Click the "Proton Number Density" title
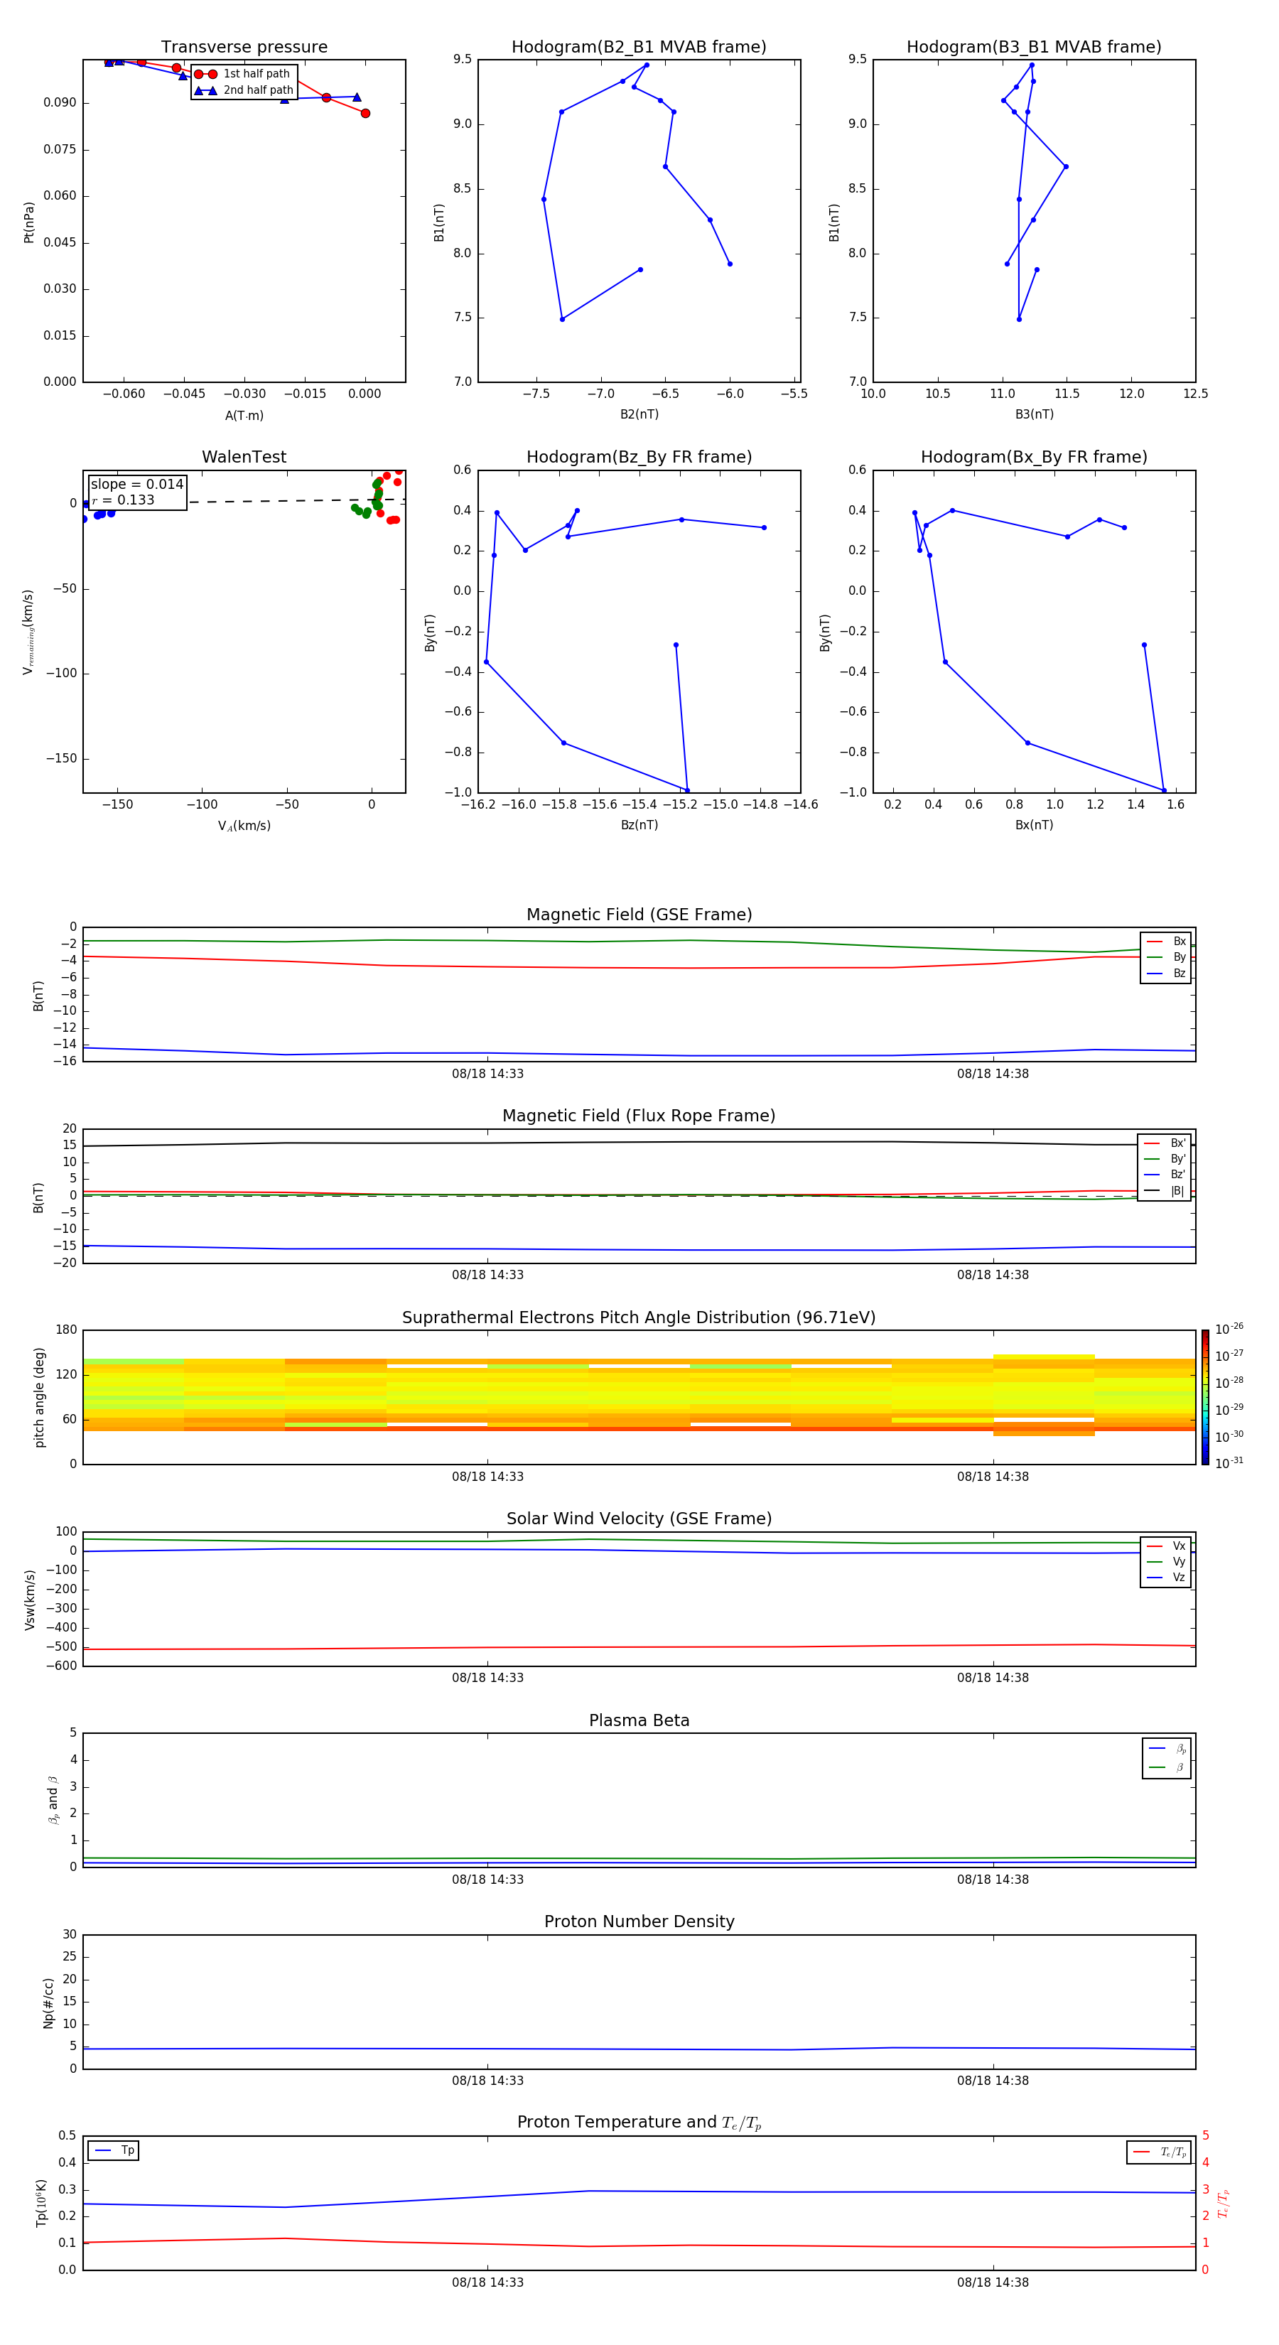 (x=639, y=1921)
